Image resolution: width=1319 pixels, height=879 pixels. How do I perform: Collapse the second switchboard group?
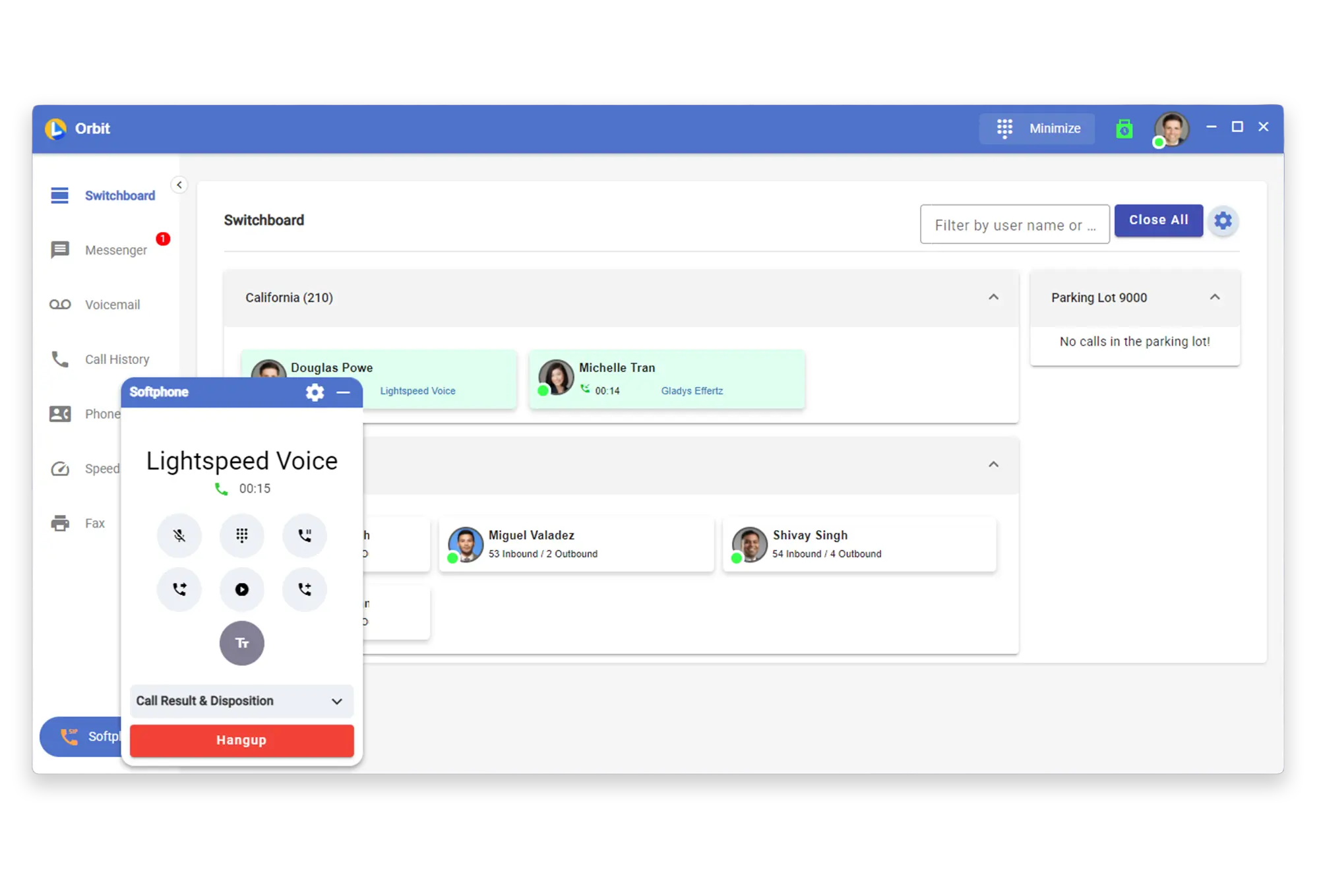pos(994,466)
